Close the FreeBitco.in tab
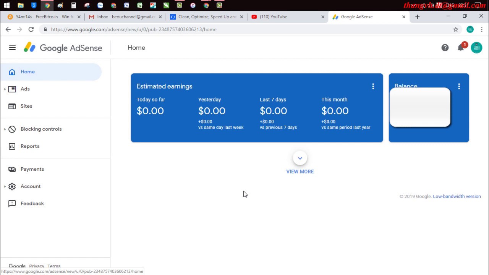This screenshot has height=275, width=489. tap(79, 17)
